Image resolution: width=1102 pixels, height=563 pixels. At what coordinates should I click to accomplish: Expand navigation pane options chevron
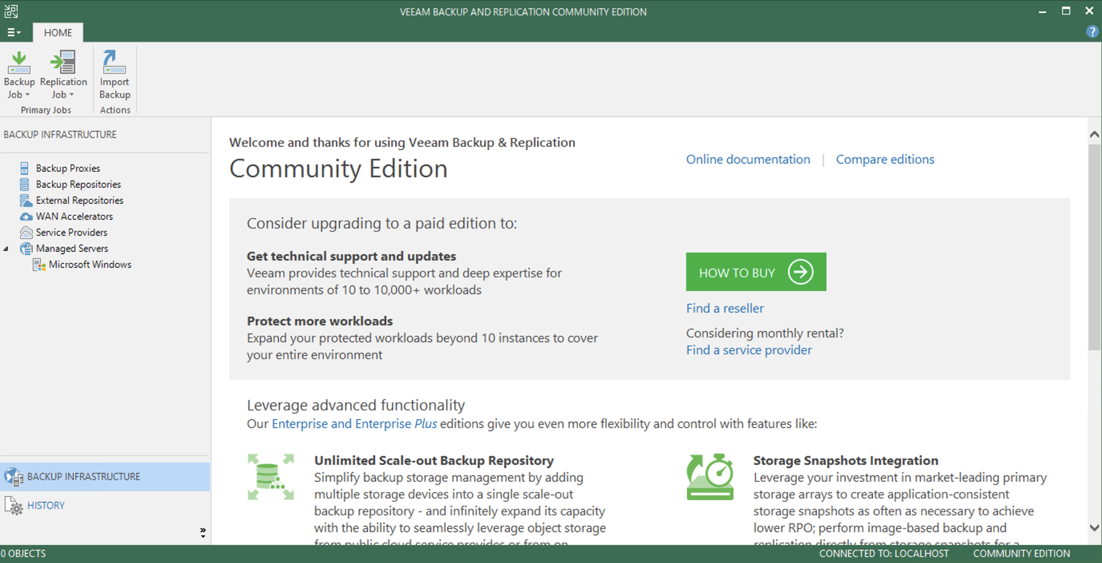tap(203, 533)
